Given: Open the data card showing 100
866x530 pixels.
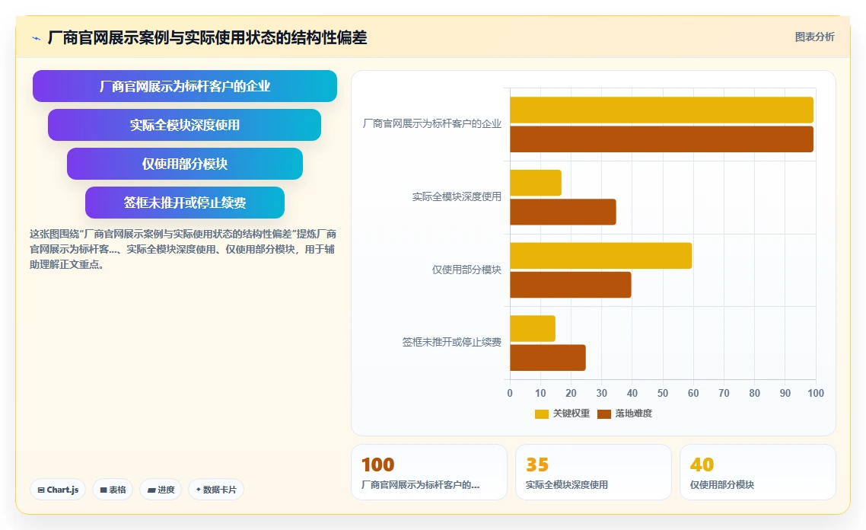Looking at the screenshot, I should [429, 473].
